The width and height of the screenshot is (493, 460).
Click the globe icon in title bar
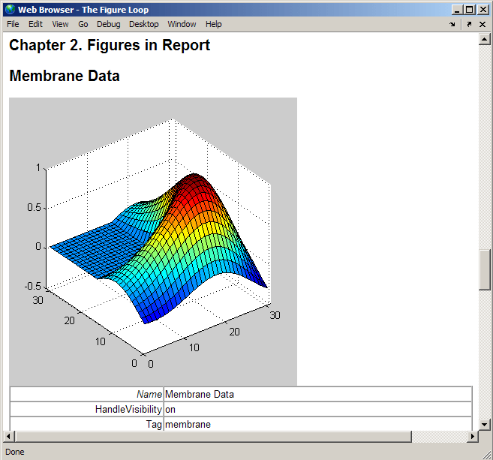click(10, 10)
